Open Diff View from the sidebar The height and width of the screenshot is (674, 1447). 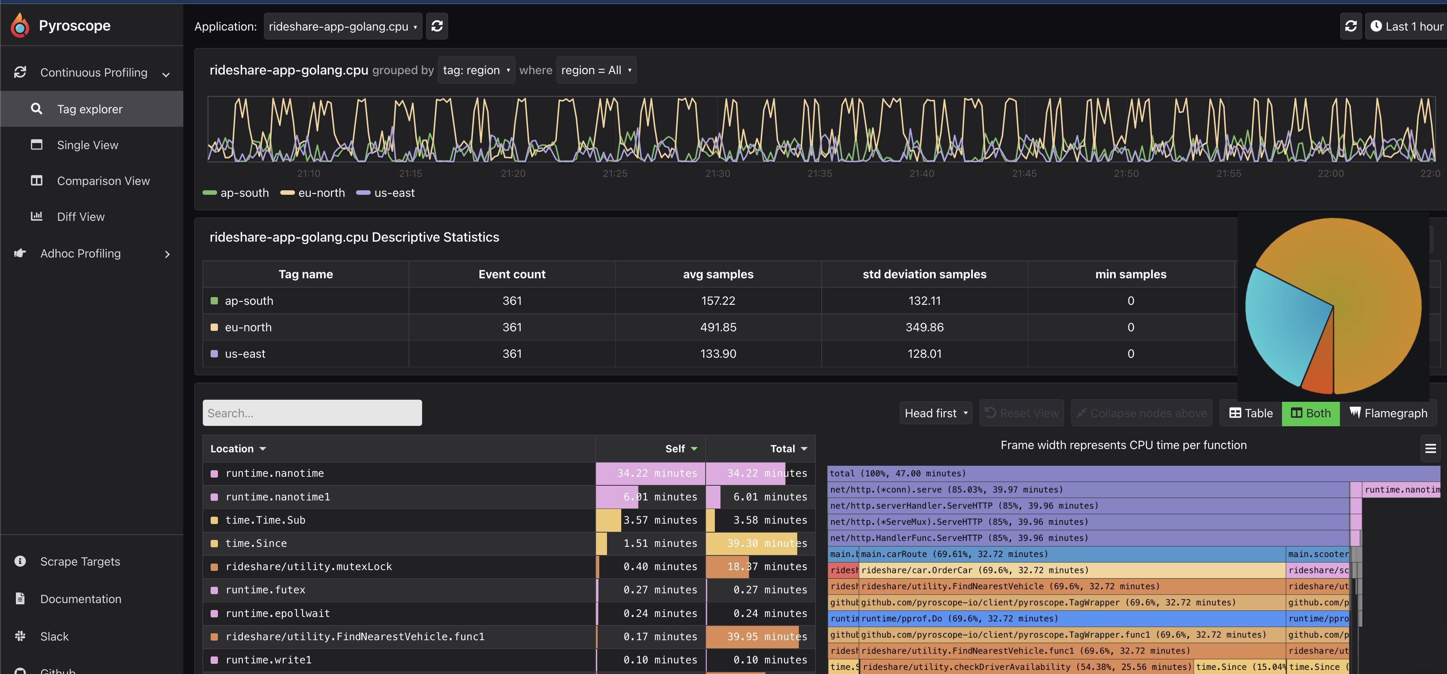click(81, 216)
